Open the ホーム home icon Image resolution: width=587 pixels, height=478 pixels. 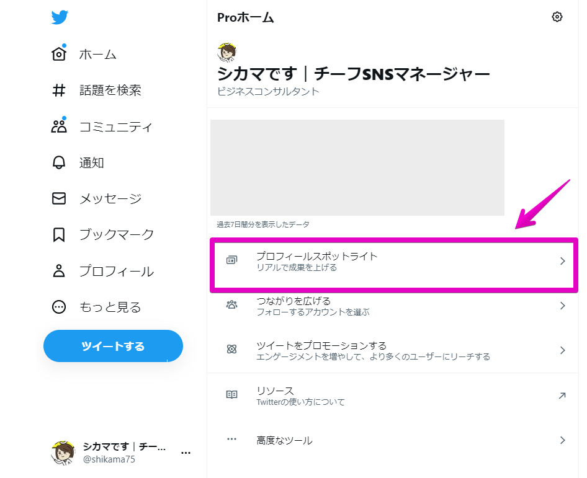[59, 53]
